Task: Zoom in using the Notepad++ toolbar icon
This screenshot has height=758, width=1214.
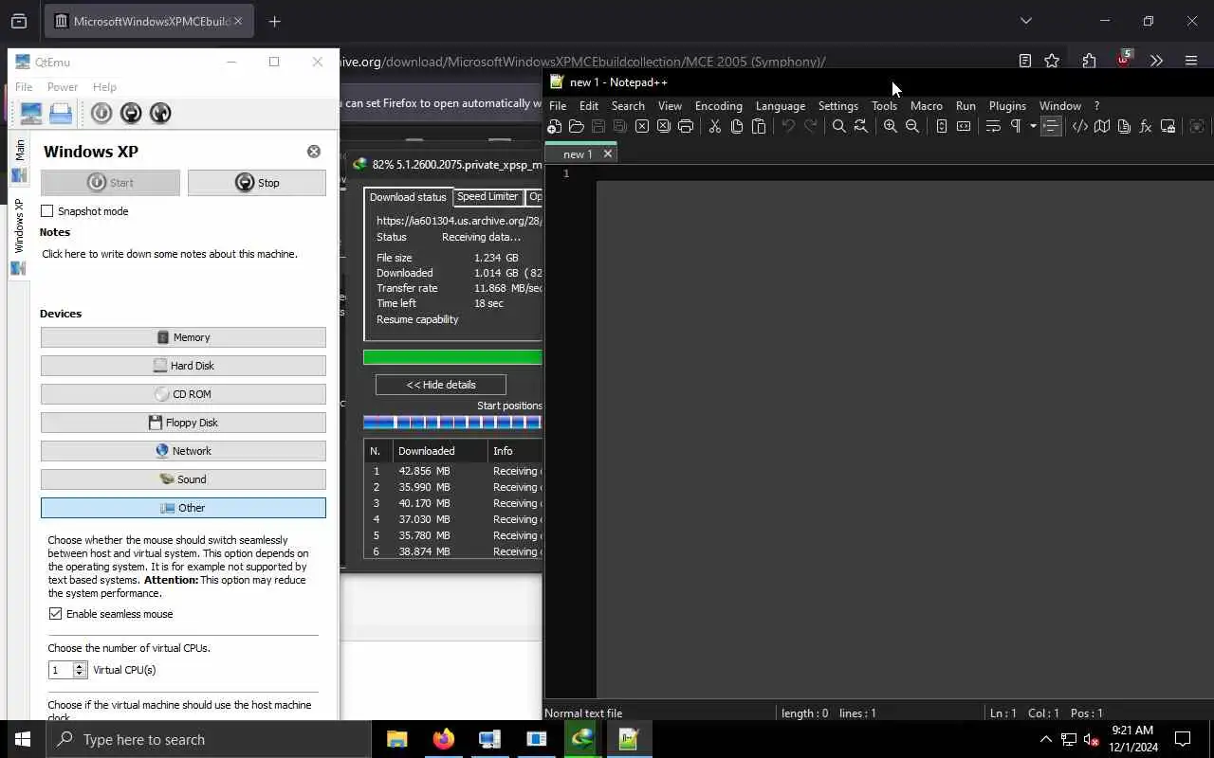Action: (890, 126)
